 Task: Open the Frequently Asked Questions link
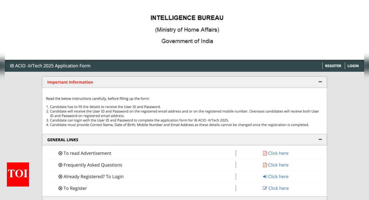[x=278, y=165]
